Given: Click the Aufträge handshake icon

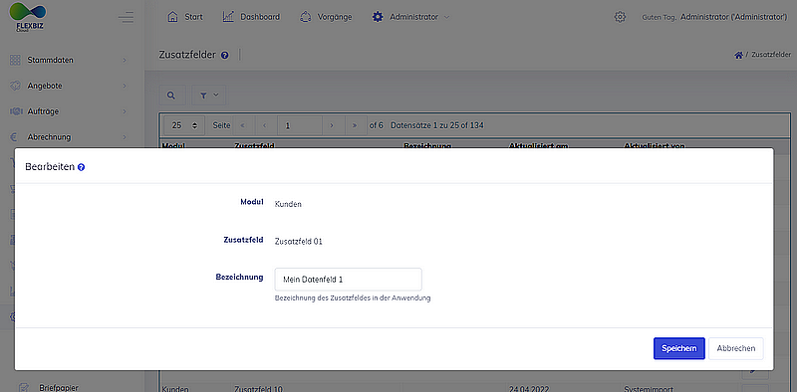Looking at the screenshot, I should tap(16, 111).
